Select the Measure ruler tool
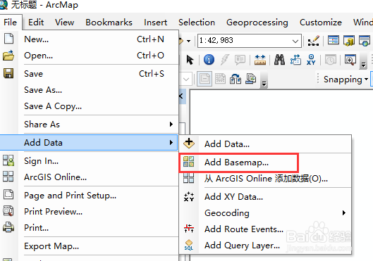 (260, 60)
